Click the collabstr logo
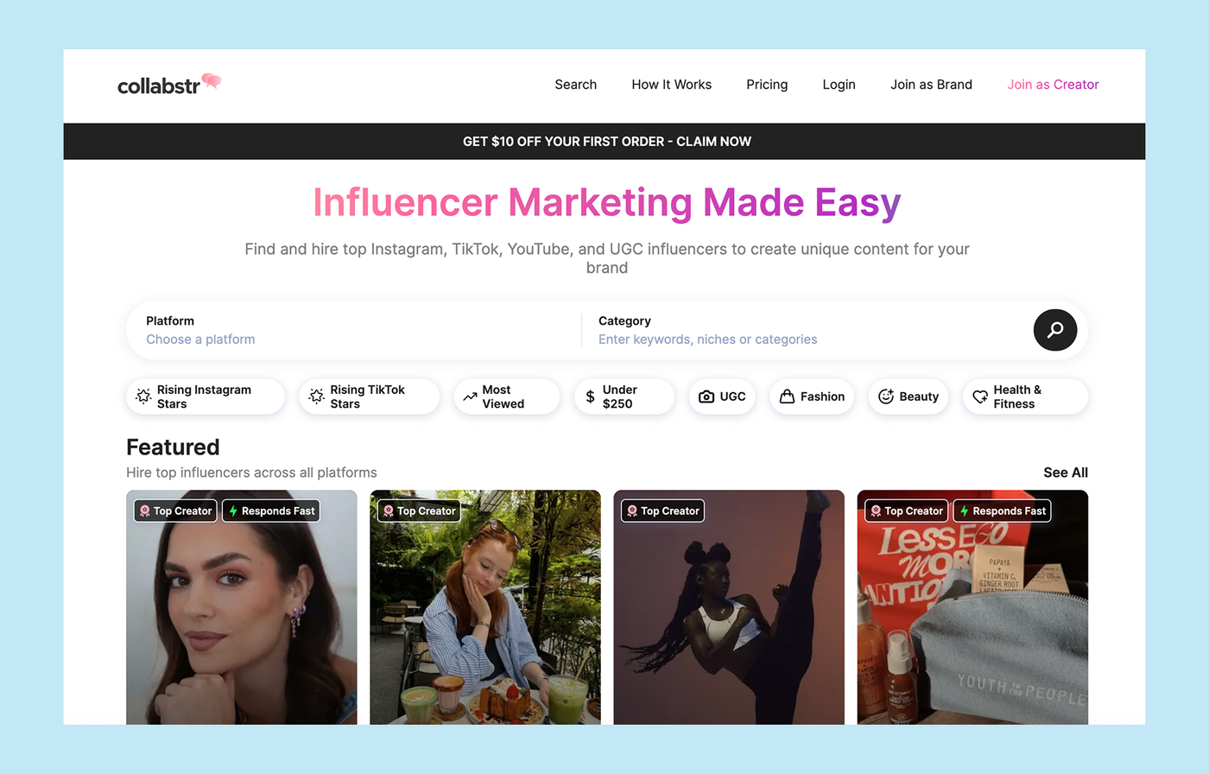The width and height of the screenshot is (1209, 774). [x=169, y=84]
